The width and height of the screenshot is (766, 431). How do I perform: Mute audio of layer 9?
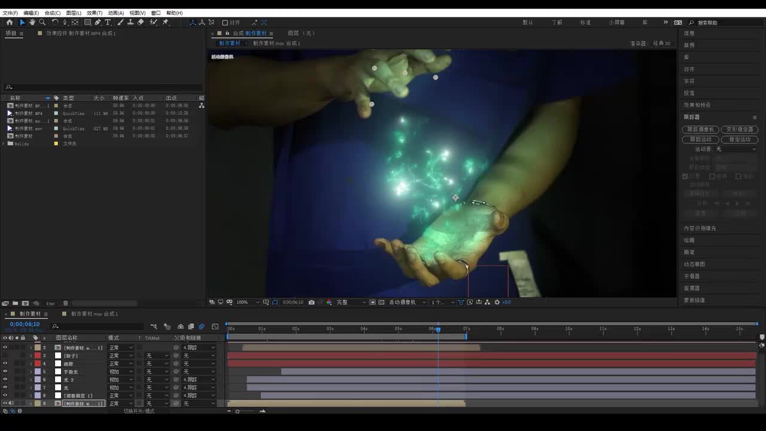tap(11, 403)
